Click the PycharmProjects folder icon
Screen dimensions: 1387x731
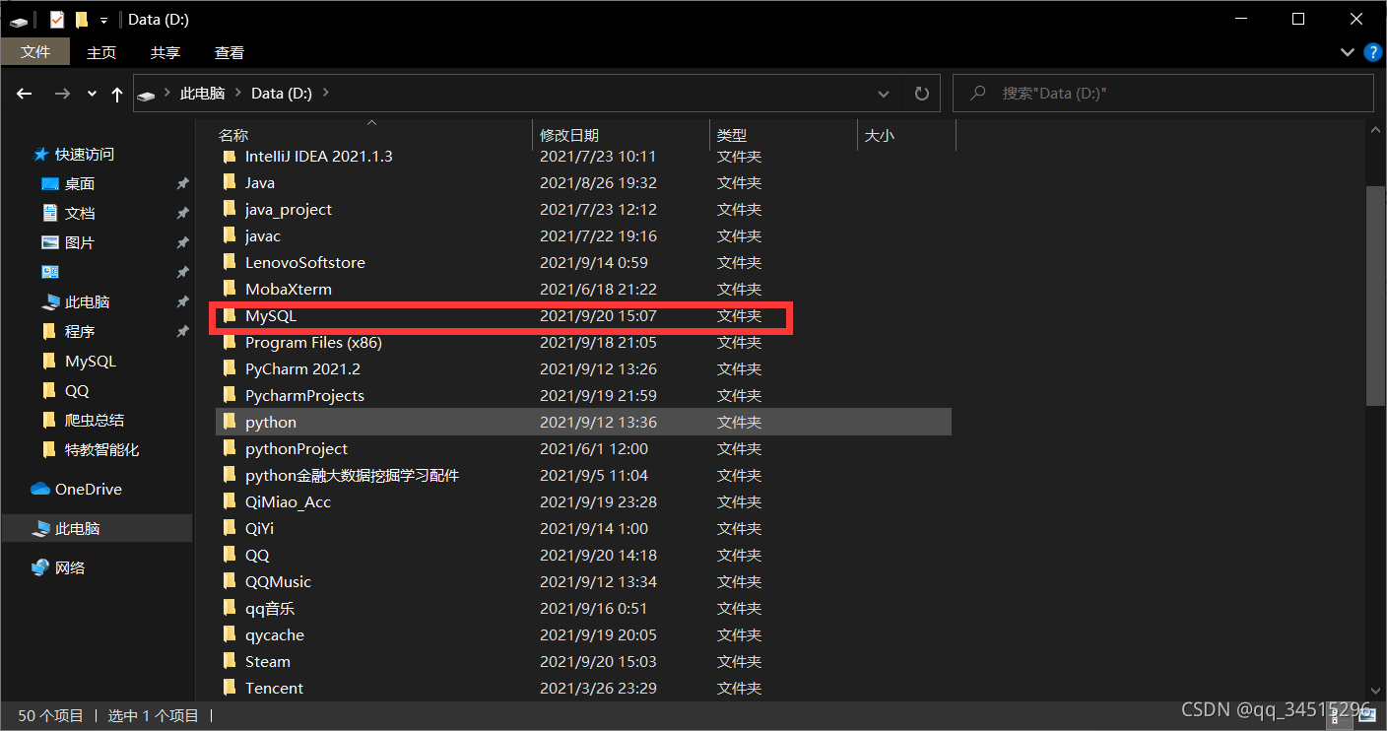point(230,395)
